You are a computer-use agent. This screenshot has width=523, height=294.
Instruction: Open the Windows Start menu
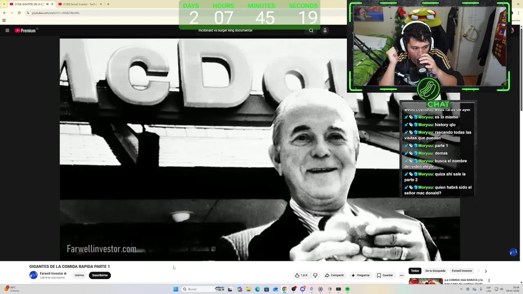176,289
